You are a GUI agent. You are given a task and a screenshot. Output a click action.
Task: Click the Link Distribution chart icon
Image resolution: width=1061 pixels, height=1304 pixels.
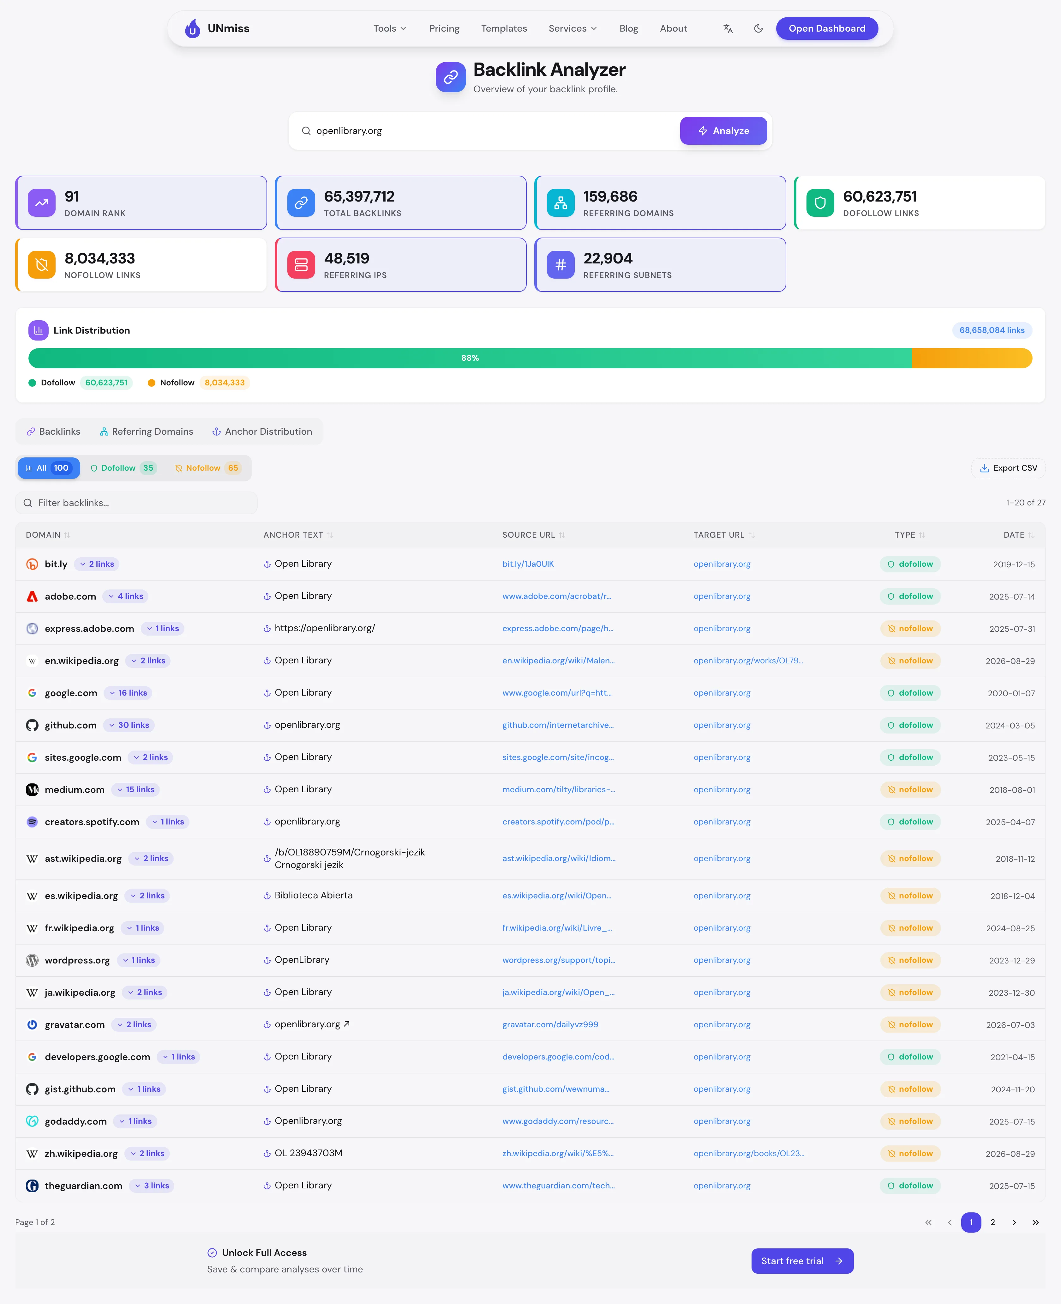[x=38, y=330]
